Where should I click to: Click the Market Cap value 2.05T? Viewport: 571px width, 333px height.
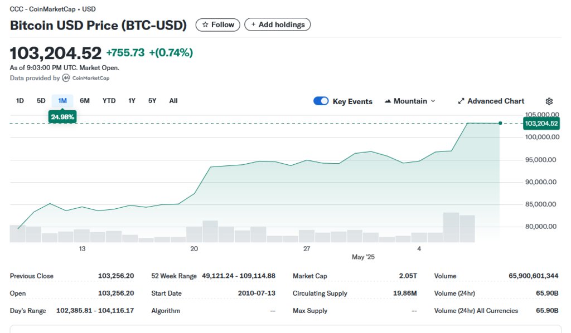click(x=408, y=276)
